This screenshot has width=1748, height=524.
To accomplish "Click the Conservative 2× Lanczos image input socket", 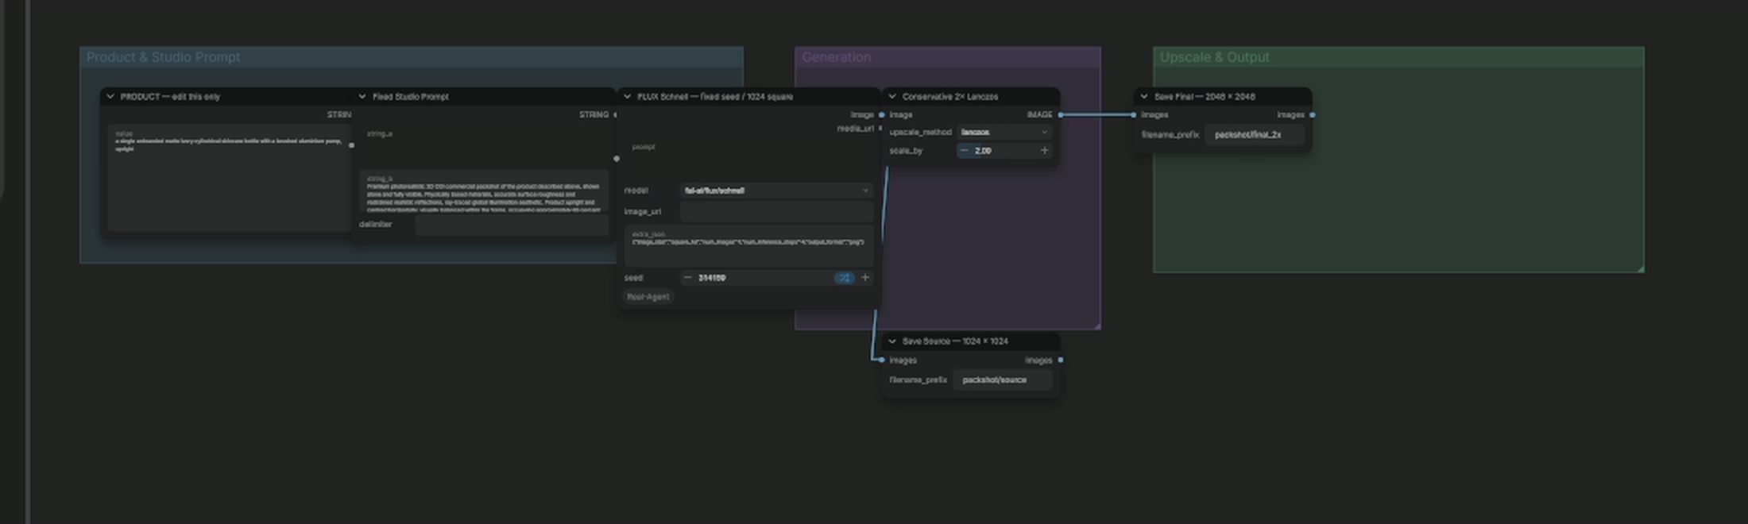I will click(x=882, y=115).
